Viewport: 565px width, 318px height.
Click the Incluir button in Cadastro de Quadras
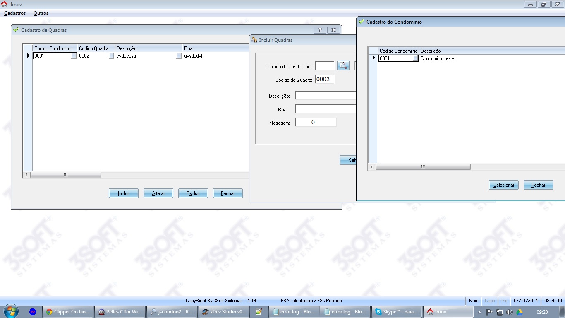(x=124, y=193)
